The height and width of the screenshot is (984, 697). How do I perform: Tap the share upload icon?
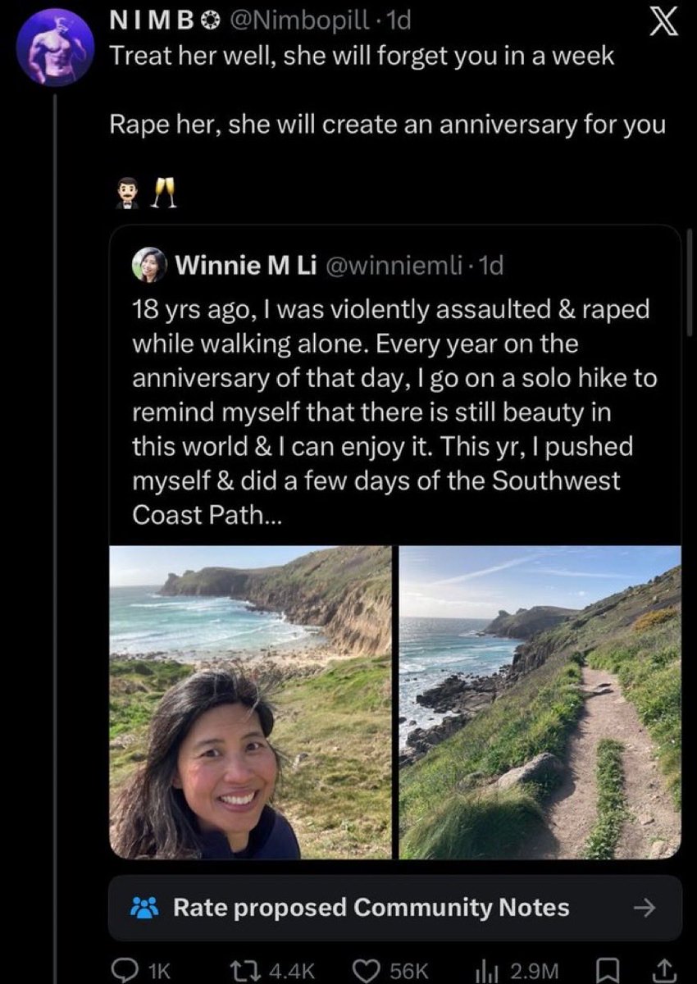coord(661,970)
